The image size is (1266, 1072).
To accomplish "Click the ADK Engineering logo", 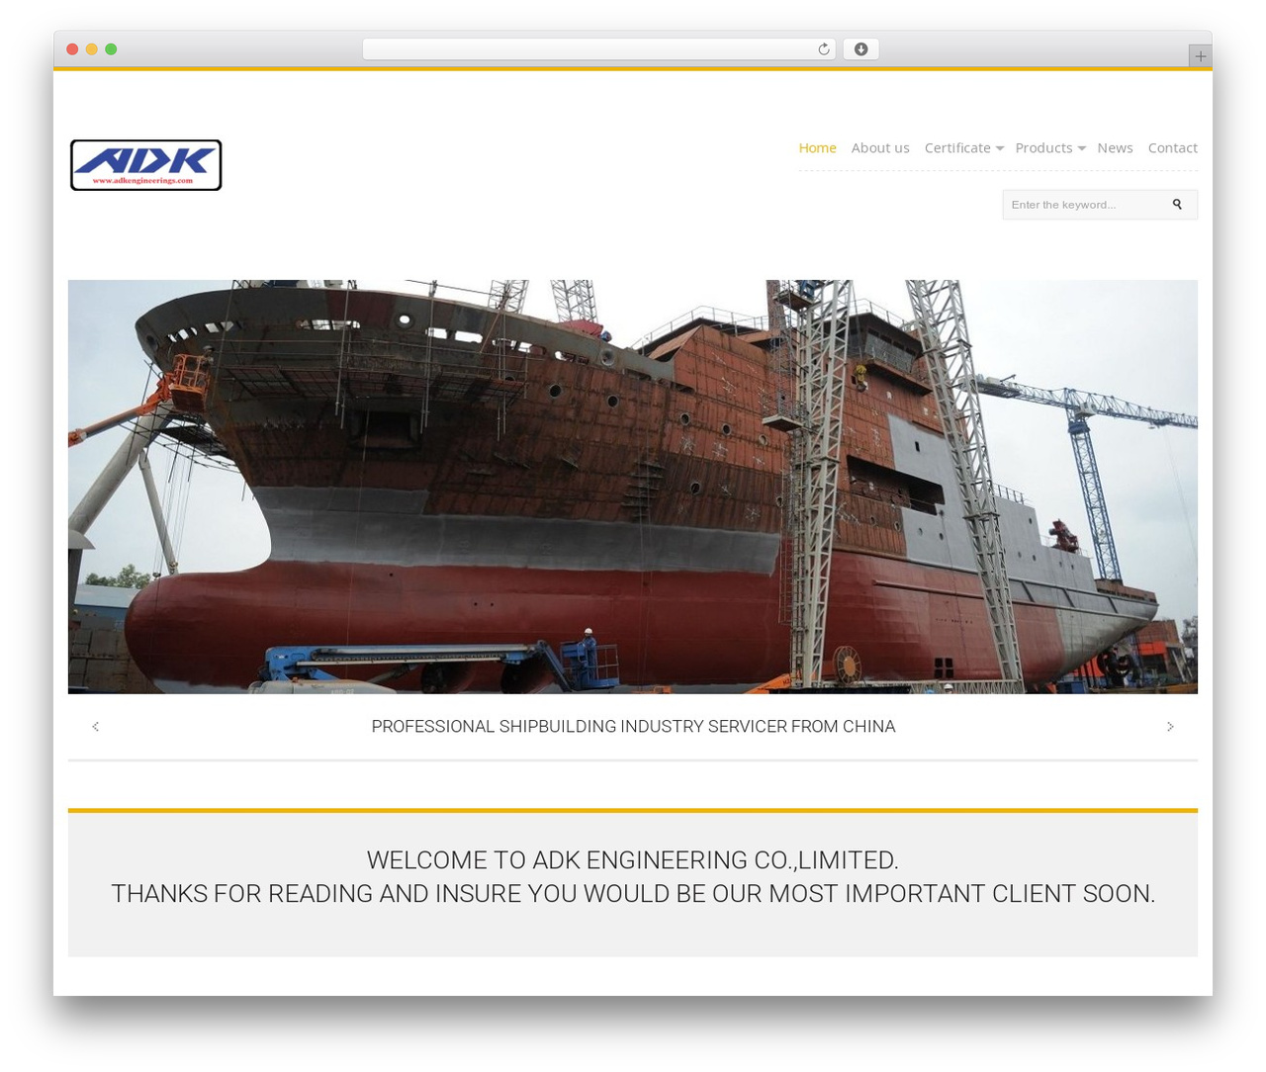I will [x=146, y=165].
